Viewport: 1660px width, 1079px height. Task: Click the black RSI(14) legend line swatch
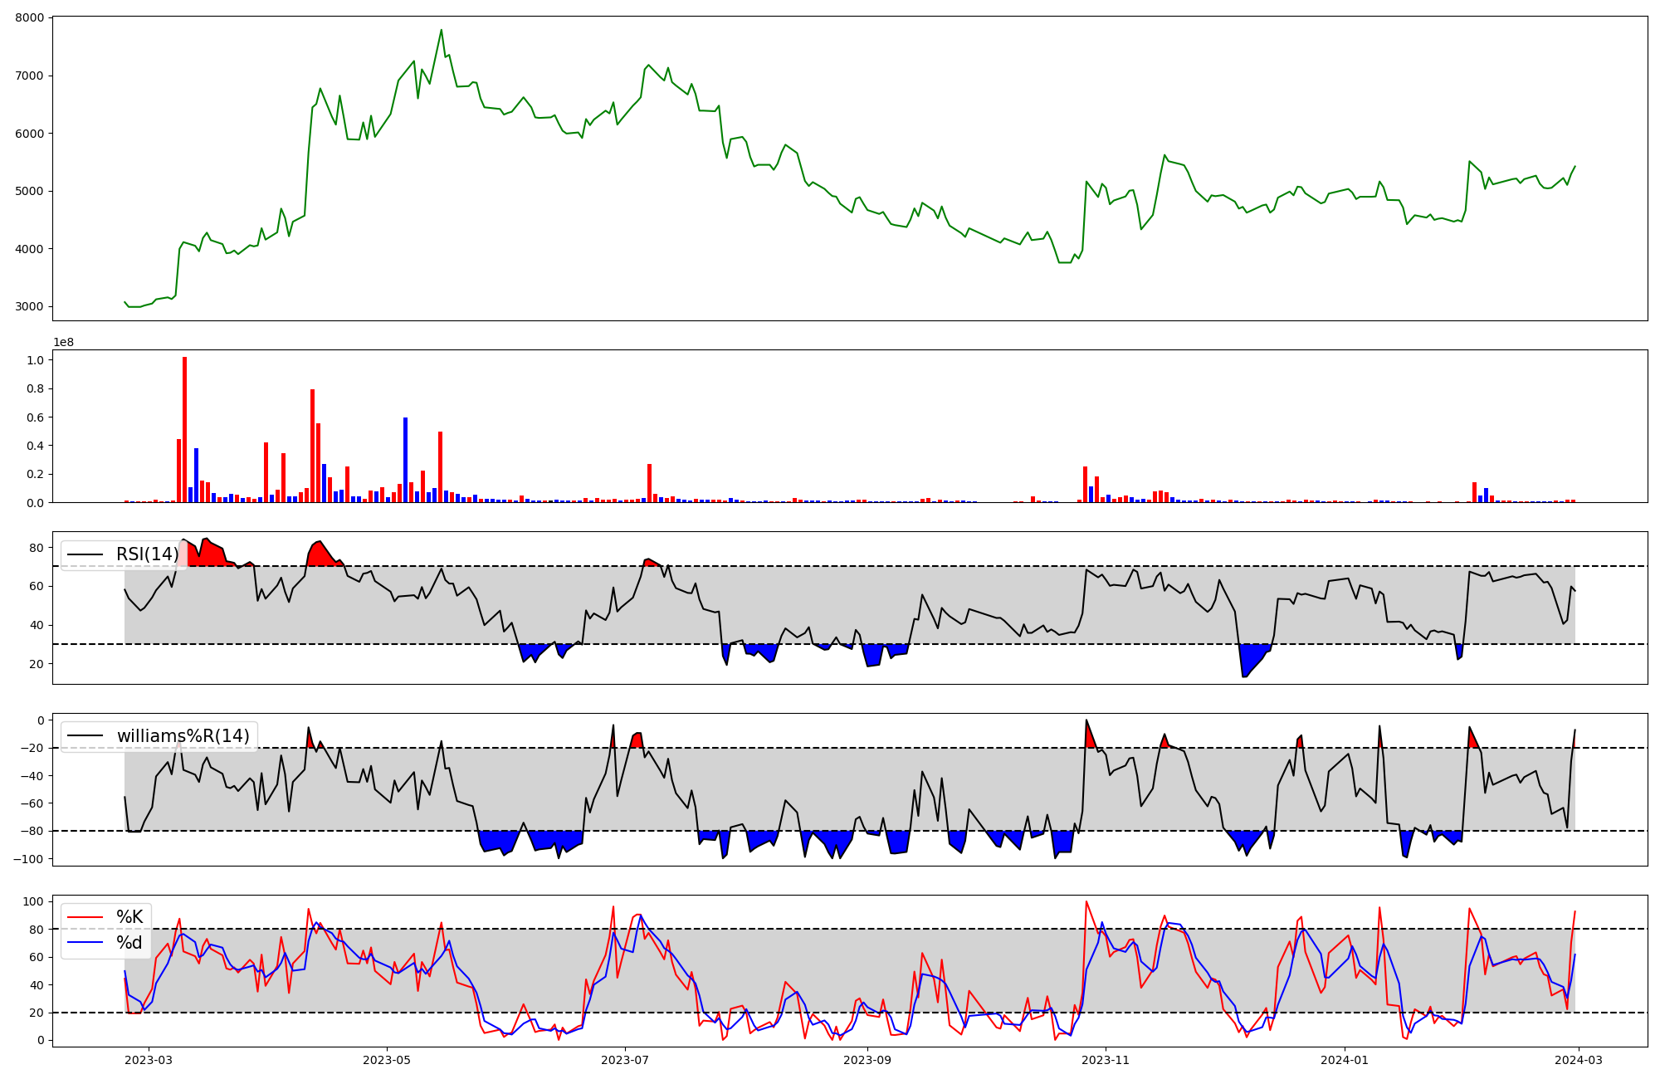[x=85, y=554]
